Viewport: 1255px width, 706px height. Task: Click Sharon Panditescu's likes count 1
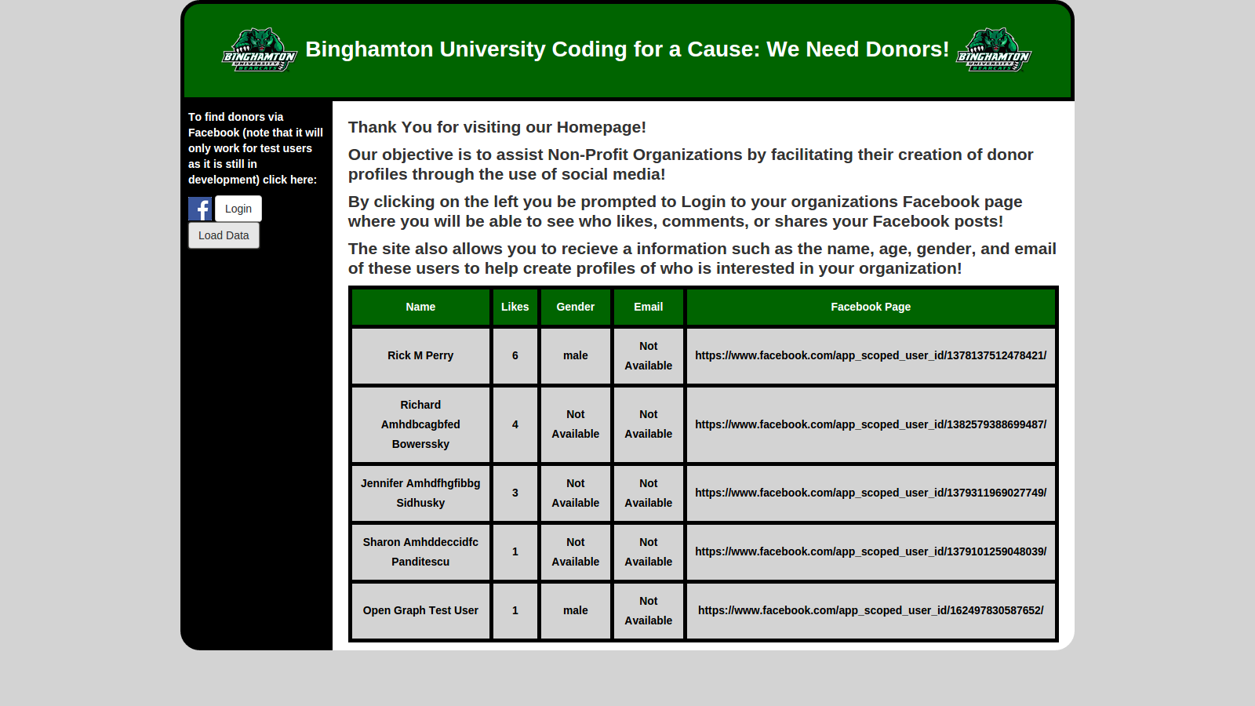(515, 551)
